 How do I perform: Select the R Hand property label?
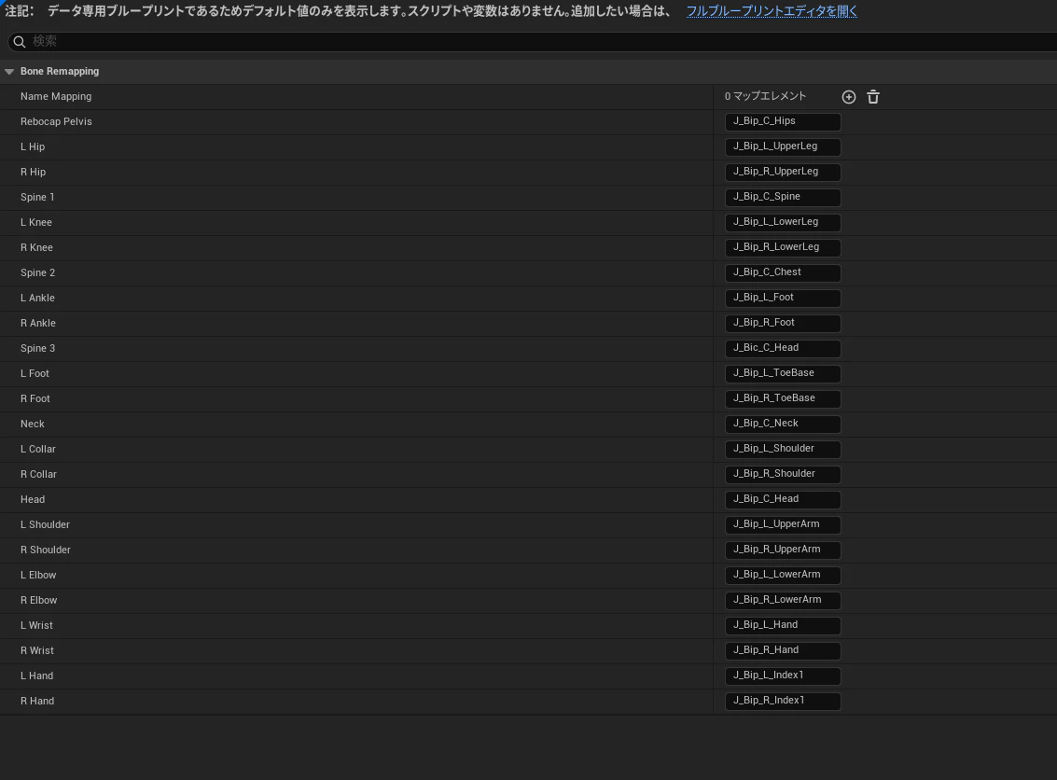[37, 701]
